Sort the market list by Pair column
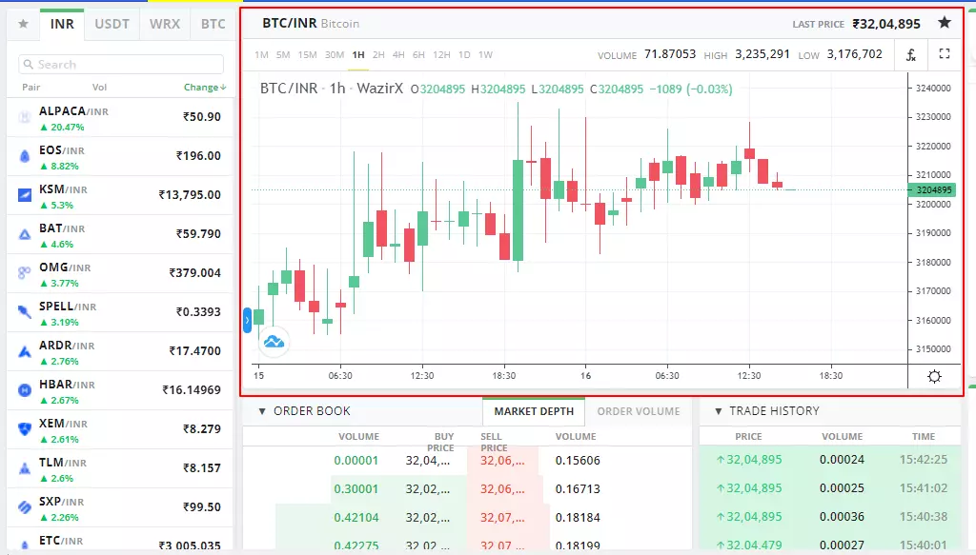 pos(31,87)
